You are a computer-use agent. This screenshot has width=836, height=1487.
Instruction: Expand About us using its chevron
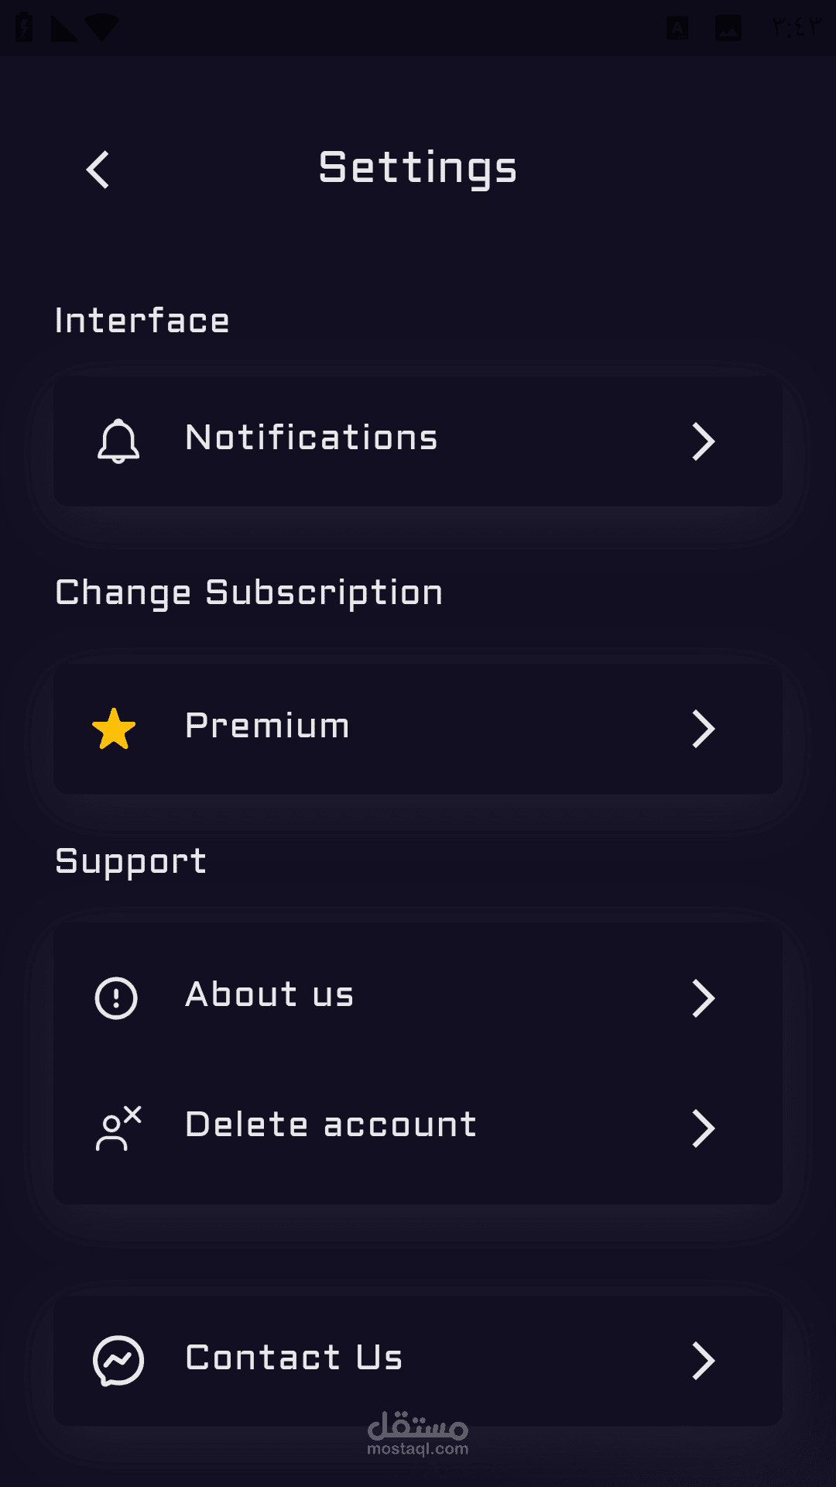[703, 998]
